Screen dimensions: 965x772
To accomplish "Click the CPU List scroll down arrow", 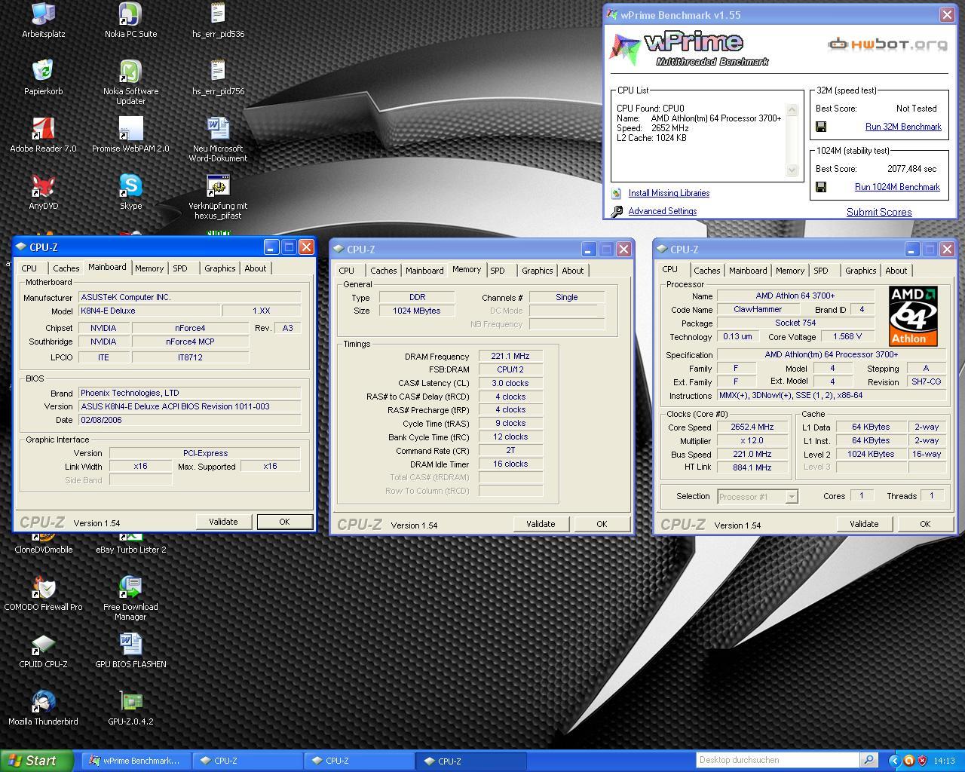I will (x=792, y=170).
